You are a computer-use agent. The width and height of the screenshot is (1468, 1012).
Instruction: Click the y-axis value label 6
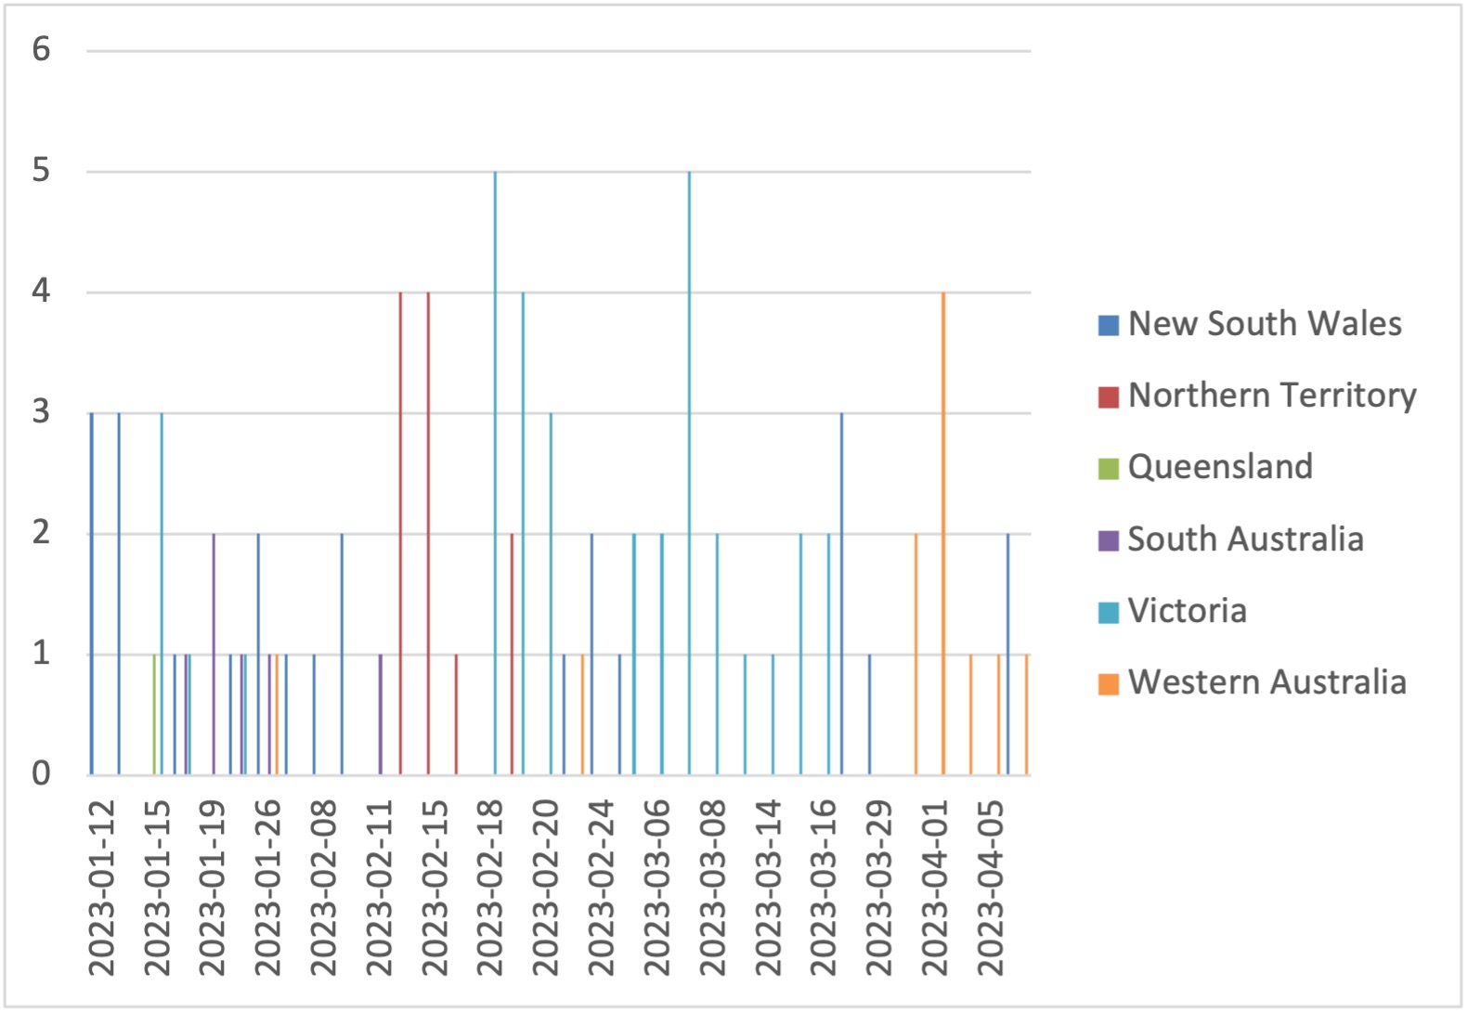(x=41, y=49)
